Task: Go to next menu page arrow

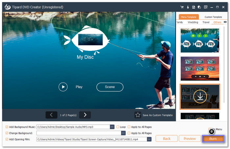Action: (85, 115)
